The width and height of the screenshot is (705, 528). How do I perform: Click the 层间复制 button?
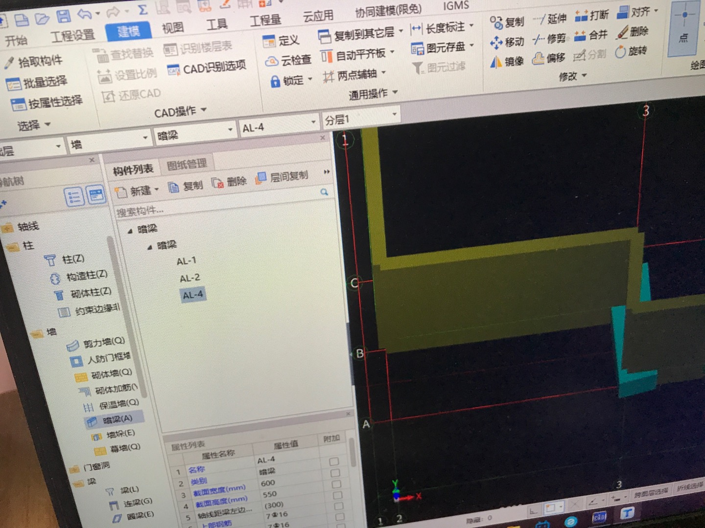(282, 176)
